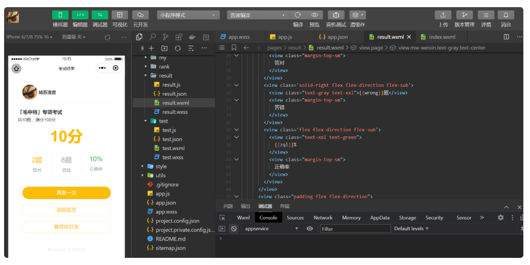Toggle the editor panel button
Screen dimensions: 530x265
point(80,15)
